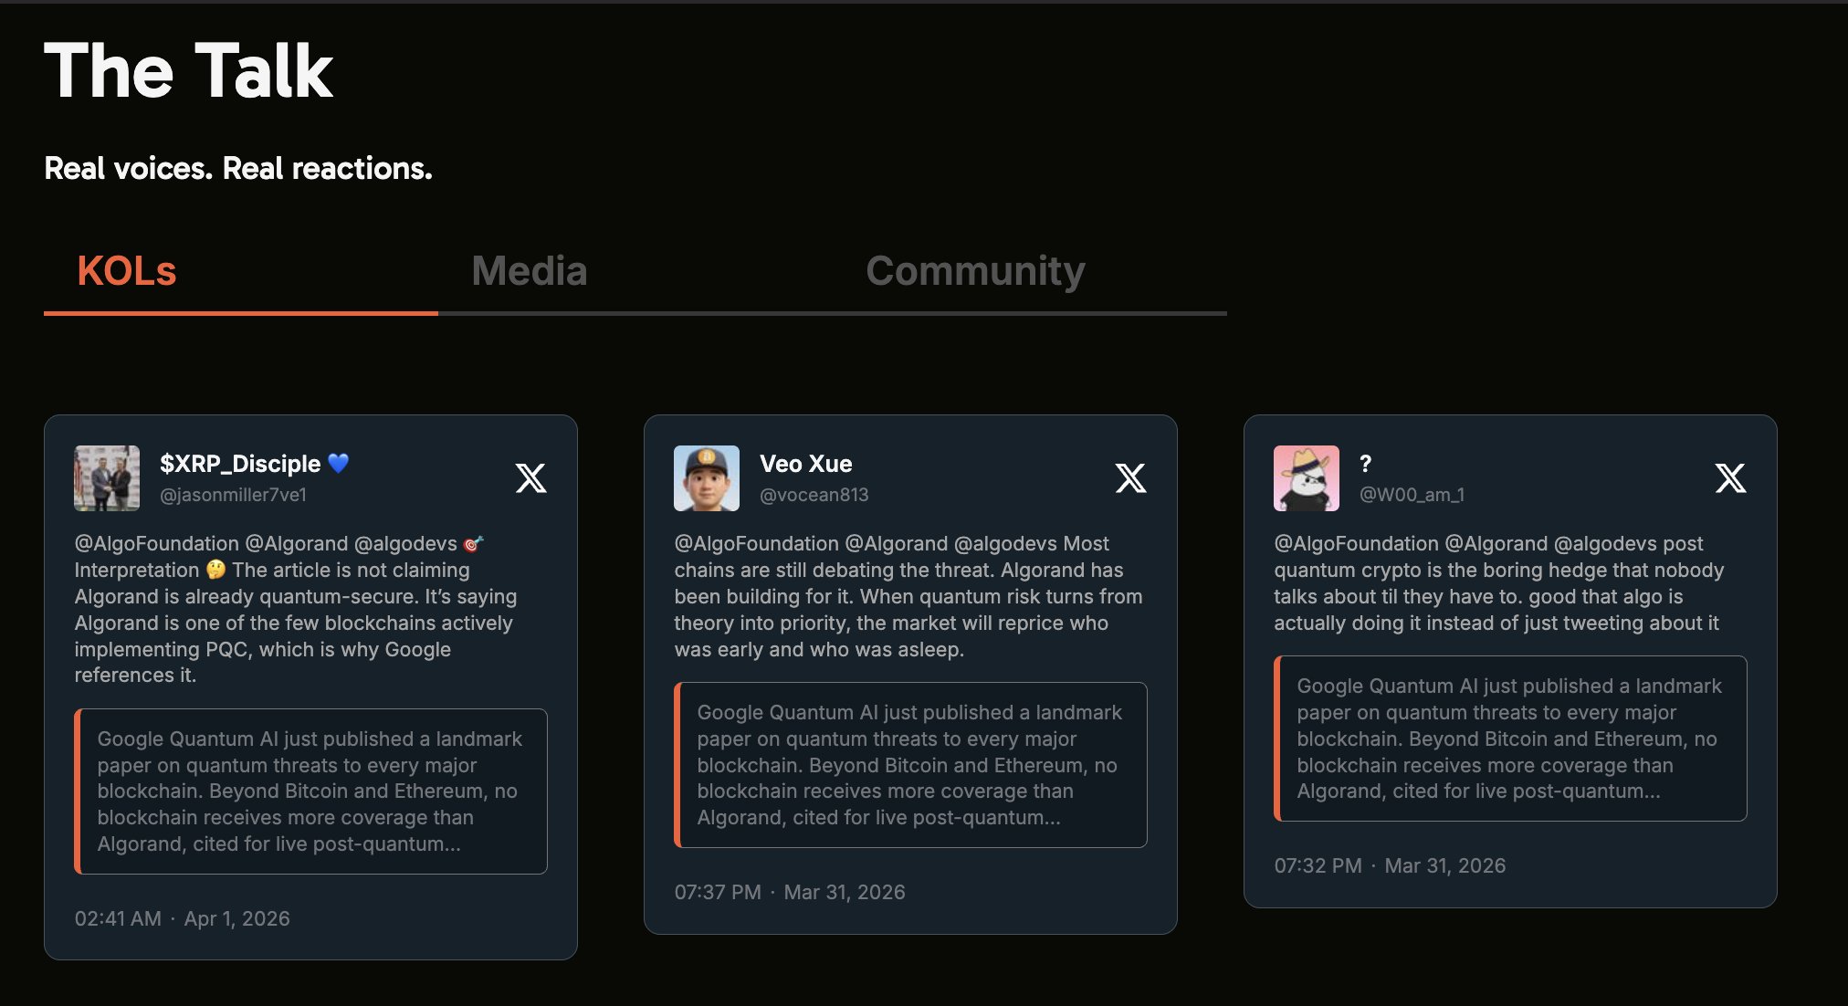The width and height of the screenshot is (1848, 1006).
Task: Click the @vocean813 handle
Action: point(814,495)
